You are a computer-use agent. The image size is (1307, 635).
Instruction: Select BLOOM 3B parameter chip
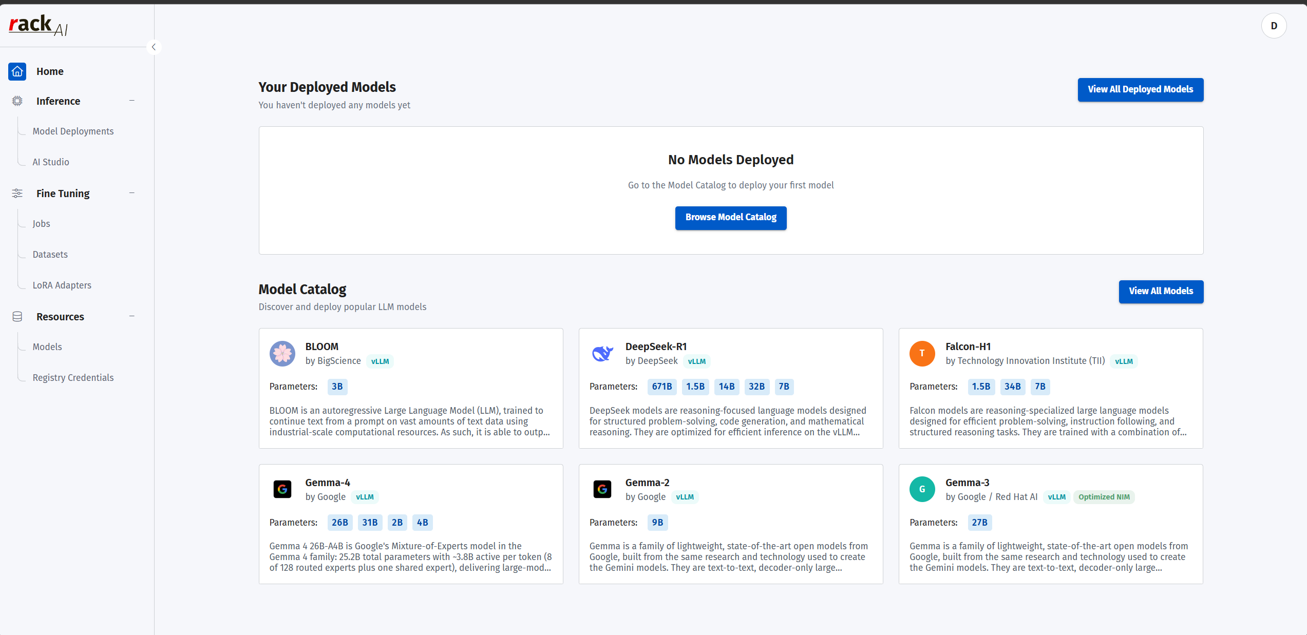337,387
